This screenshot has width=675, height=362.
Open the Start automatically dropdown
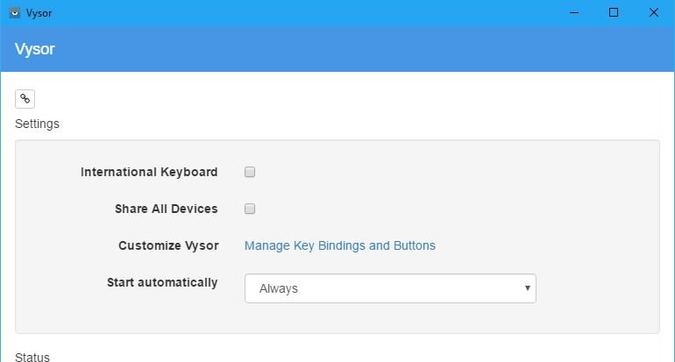click(390, 288)
